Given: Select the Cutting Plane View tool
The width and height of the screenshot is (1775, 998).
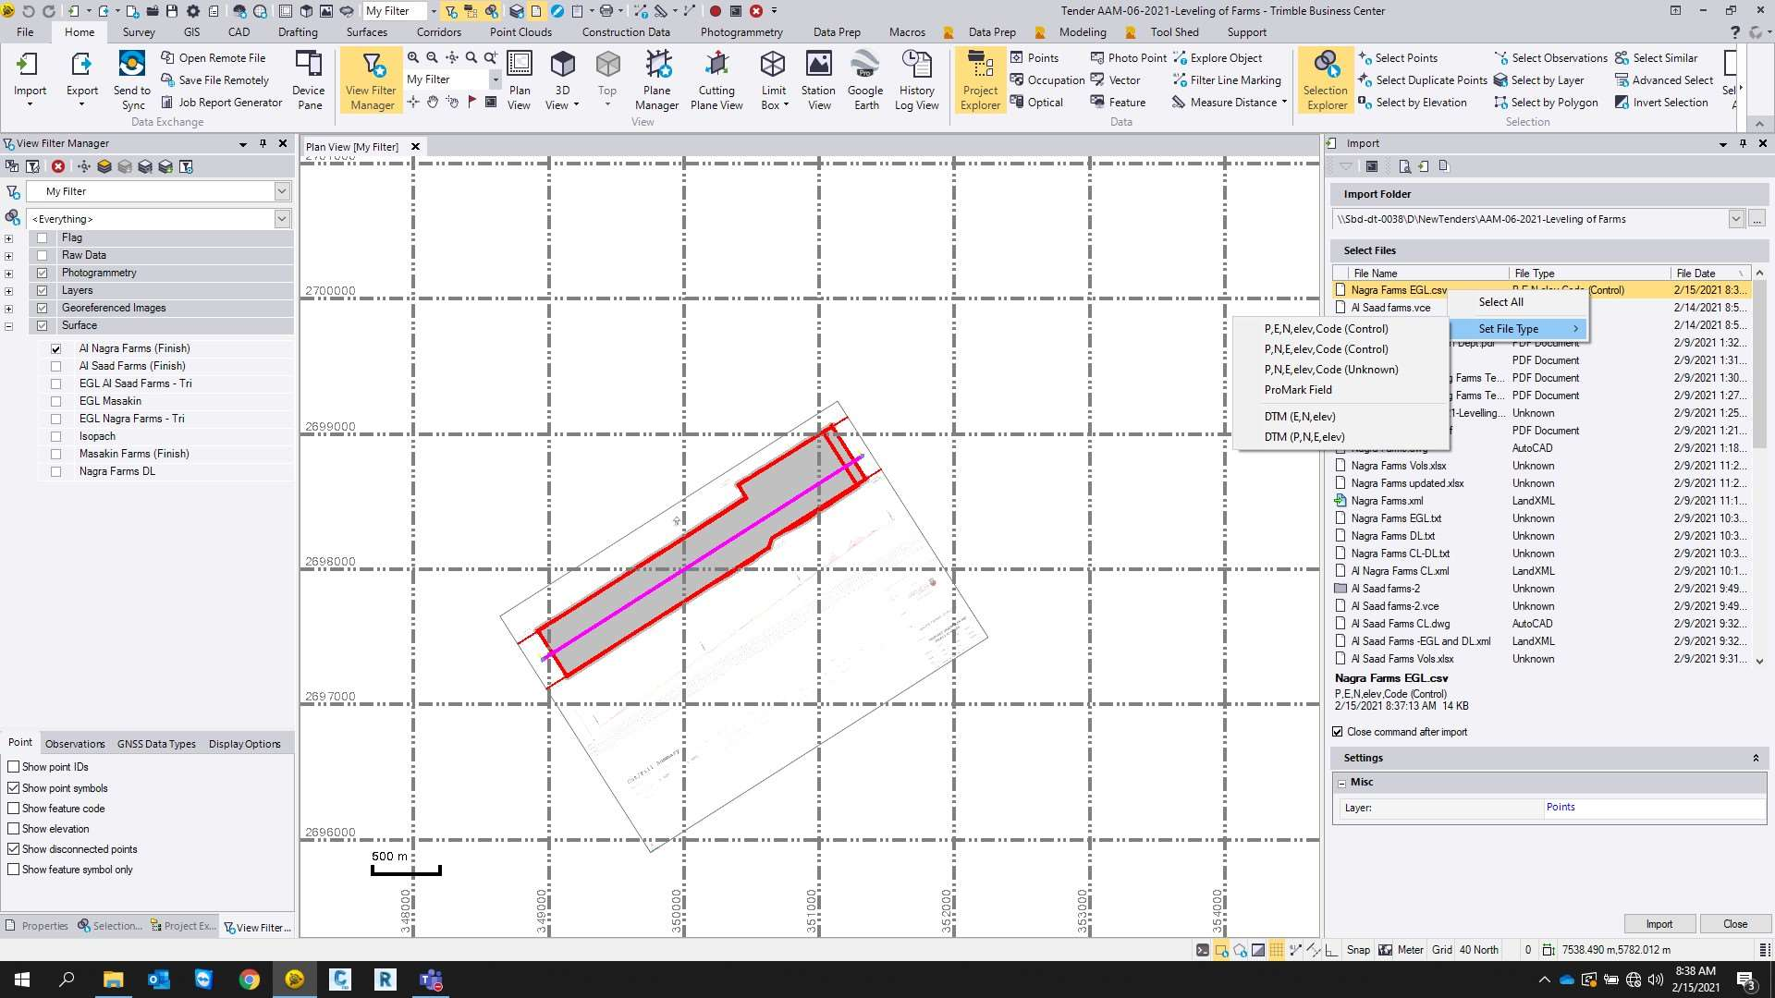Looking at the screenshot, I should (x=716, y=79).
